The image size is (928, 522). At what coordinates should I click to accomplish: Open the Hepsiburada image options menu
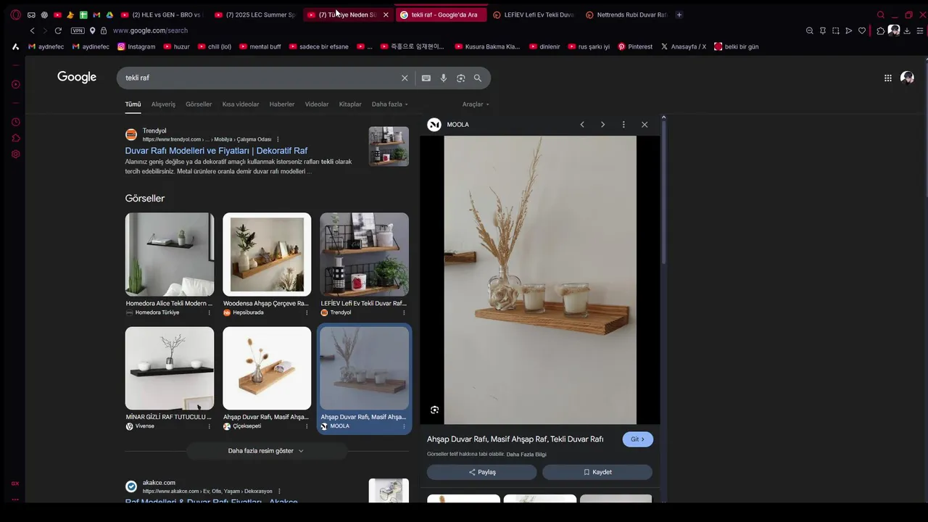coord(307,312)
